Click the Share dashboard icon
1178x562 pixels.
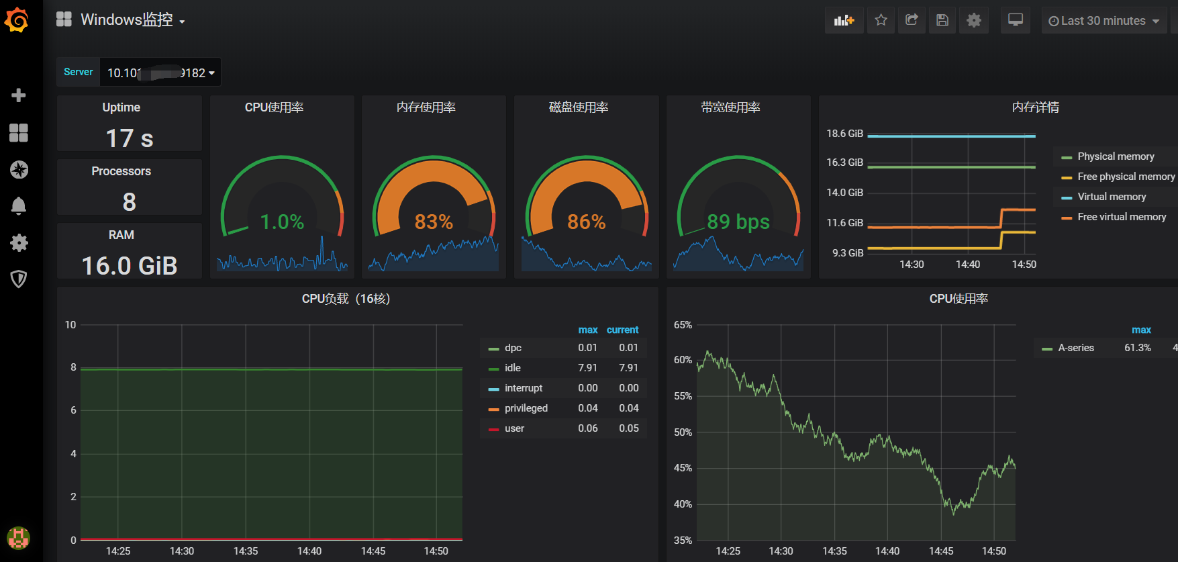click(912, 21)
